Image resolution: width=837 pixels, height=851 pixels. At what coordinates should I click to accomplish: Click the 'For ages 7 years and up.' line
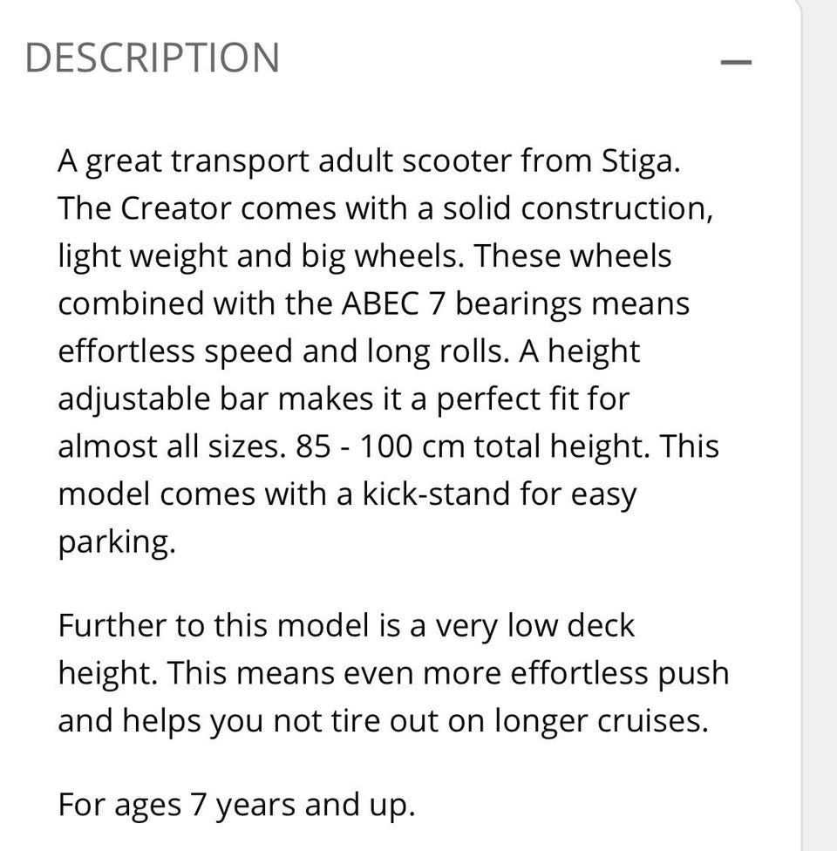tap(236, 805)
